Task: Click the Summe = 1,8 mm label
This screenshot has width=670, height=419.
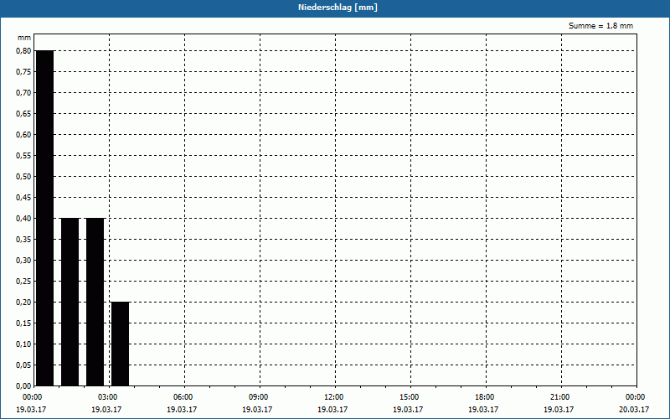Action: point(600,26)
